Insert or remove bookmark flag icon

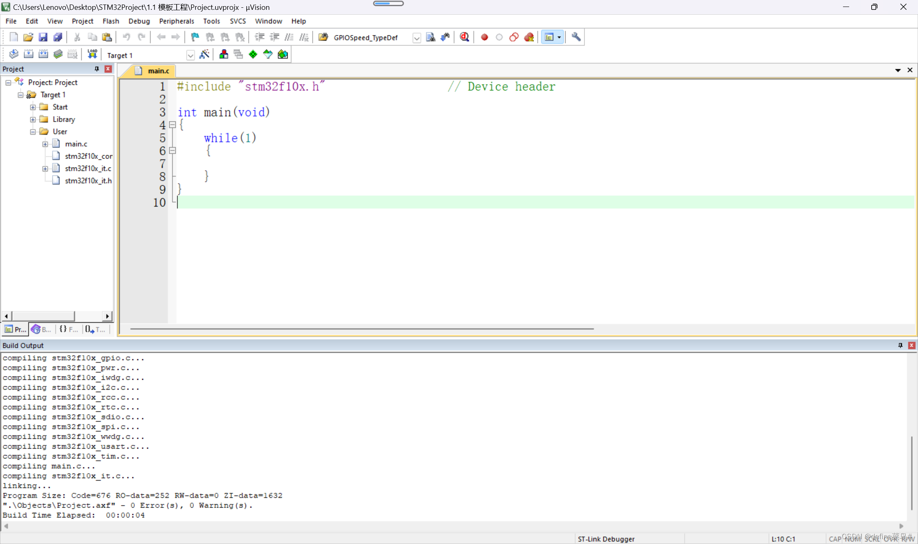click(195, 37)
